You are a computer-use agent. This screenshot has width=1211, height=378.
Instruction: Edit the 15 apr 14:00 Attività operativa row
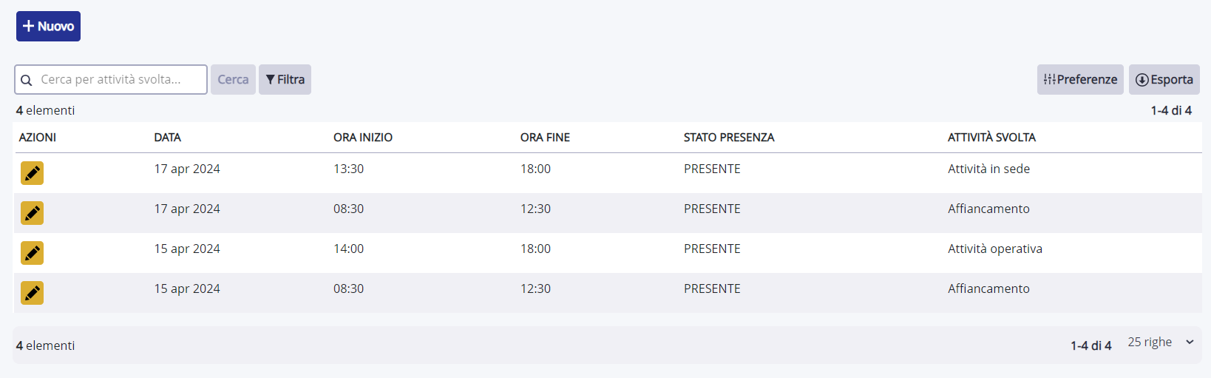pos(32,253)
